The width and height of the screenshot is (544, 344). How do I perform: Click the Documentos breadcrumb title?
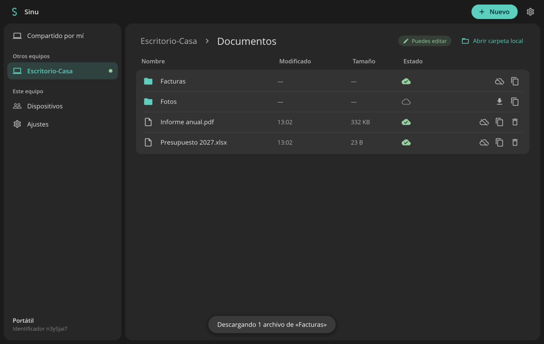tap(247, 41)
